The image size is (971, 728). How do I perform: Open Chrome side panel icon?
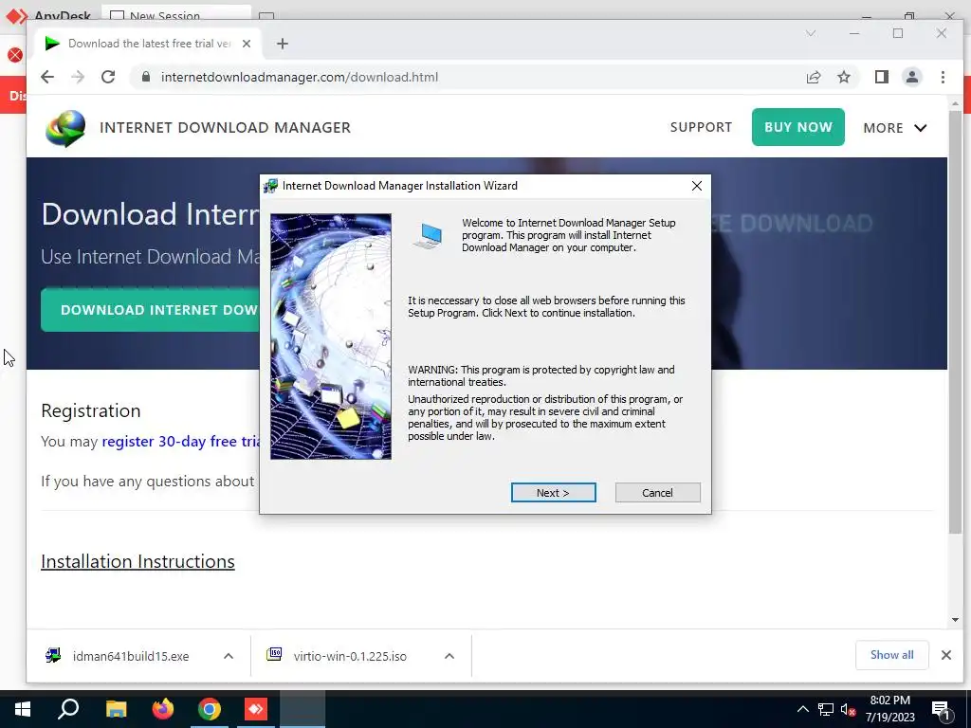[881, 77]
